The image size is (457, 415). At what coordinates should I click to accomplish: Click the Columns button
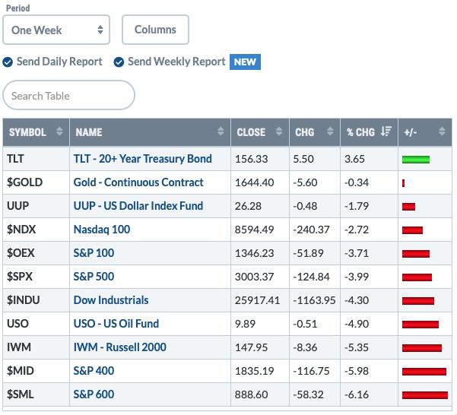pyautogui.click(x=155, y=30)
